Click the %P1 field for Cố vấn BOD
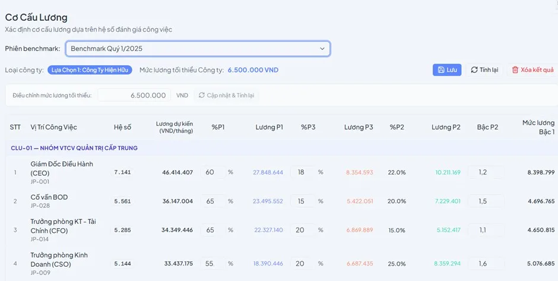The height and width of the screenshot is (281, 558). 213,201
